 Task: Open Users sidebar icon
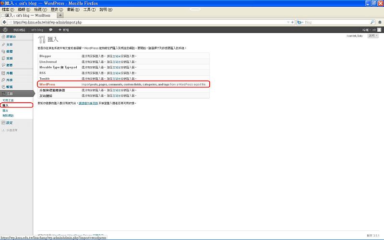tap(3, 87)
